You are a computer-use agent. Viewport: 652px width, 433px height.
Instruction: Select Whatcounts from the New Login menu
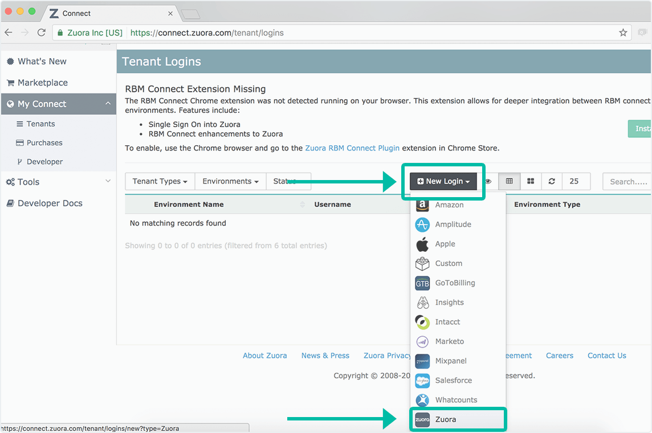click(458, 400)
